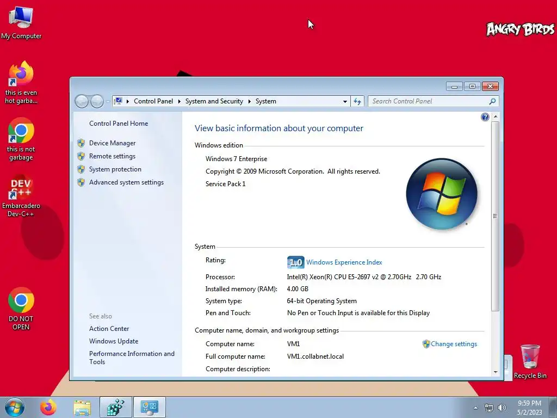Click the shield icon beside Remote settings
The image size is (557, 418).
81,156
